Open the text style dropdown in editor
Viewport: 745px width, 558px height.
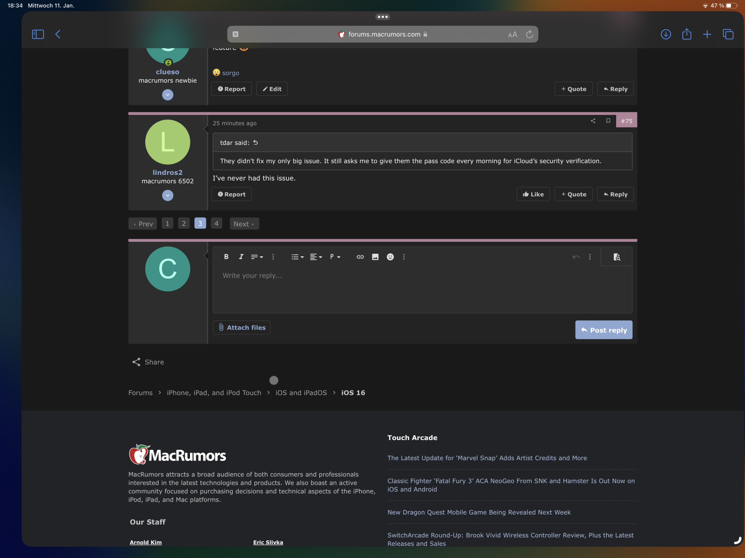pos(257,257)
